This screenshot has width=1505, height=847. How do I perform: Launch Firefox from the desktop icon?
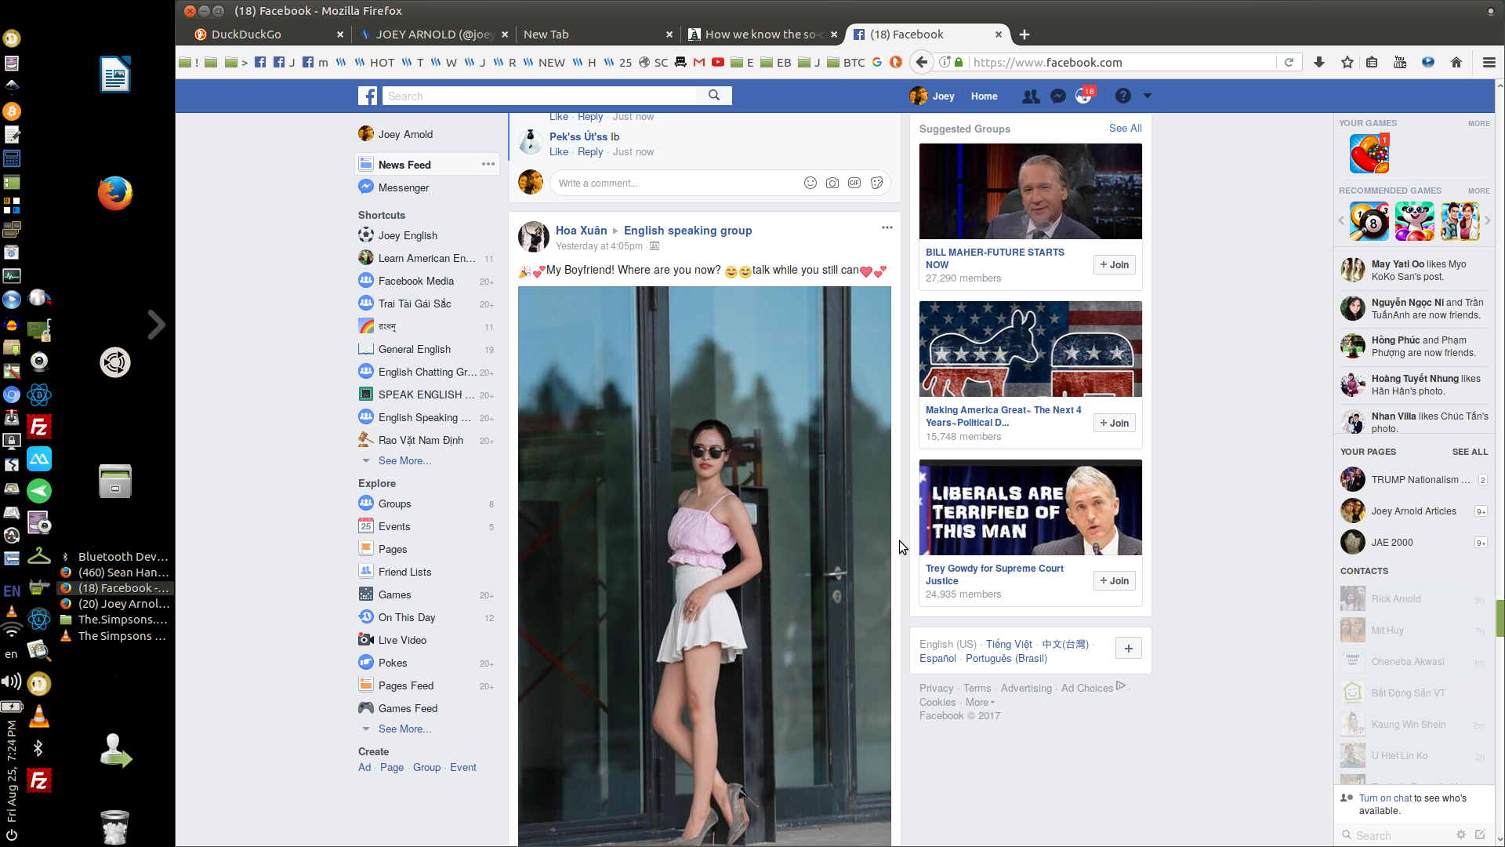pyautogui.click(x=115, y=193)
